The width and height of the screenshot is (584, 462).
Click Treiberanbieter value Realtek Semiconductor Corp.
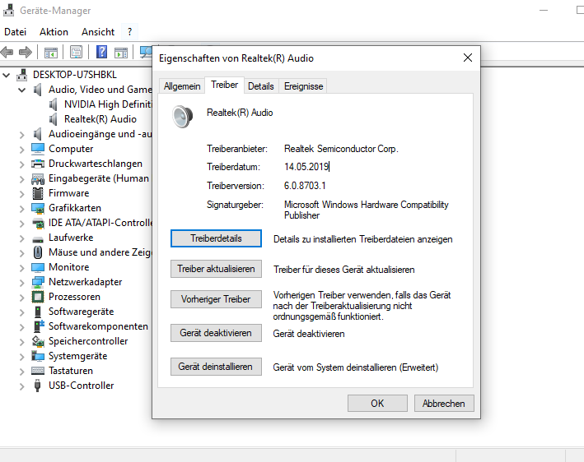click(341, 149)
